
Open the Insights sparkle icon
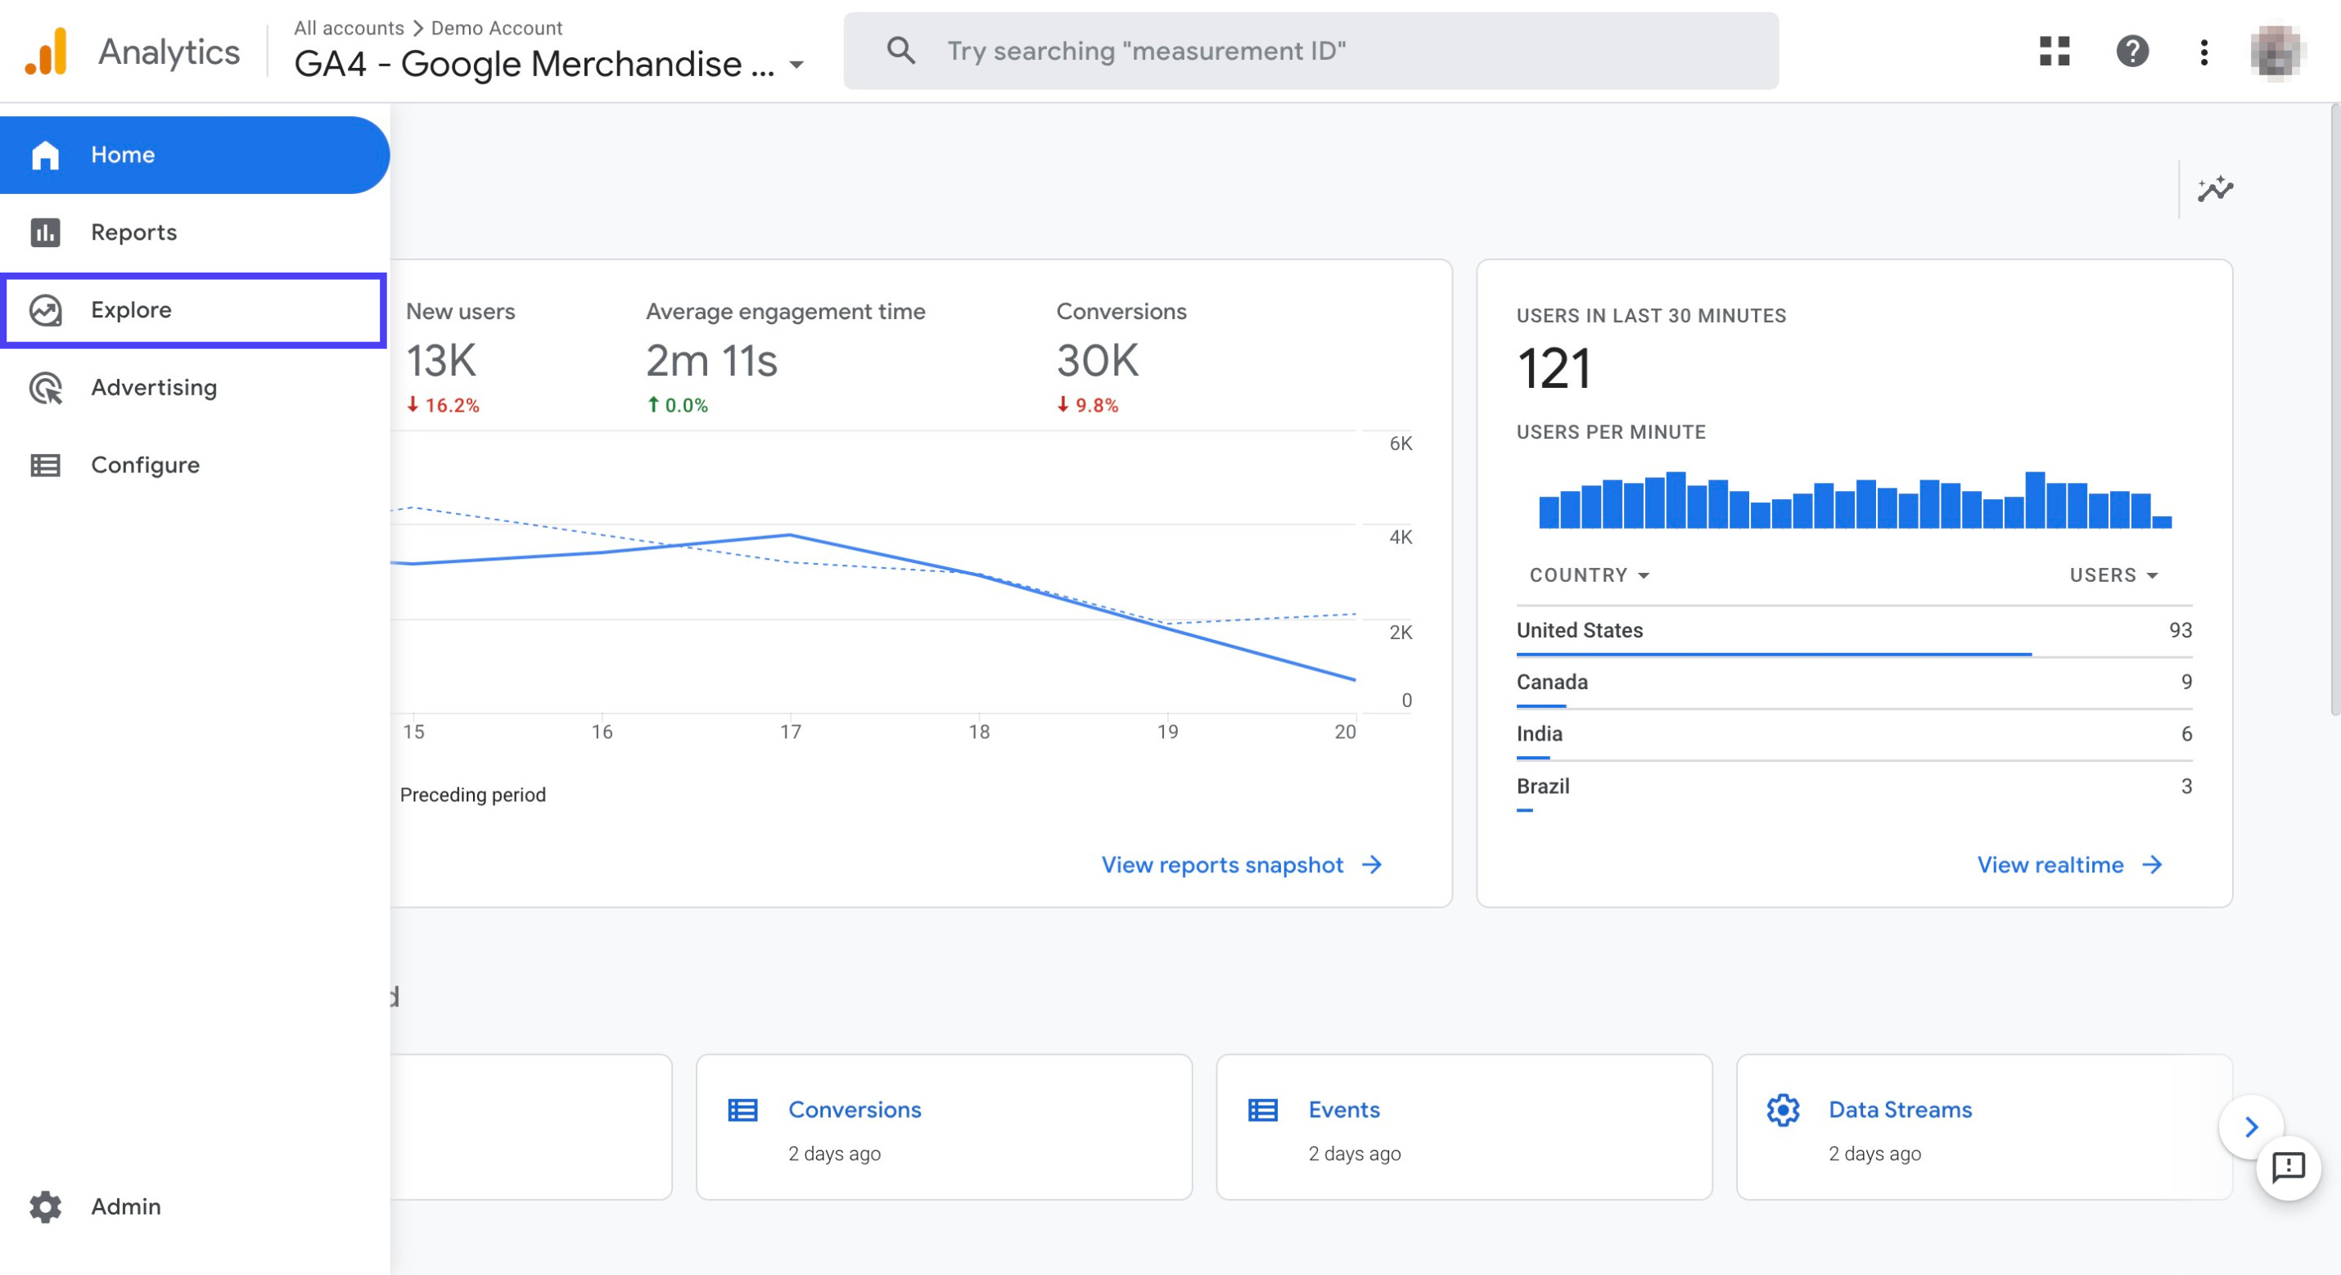pyautogui.click(x=2215, y=189)
